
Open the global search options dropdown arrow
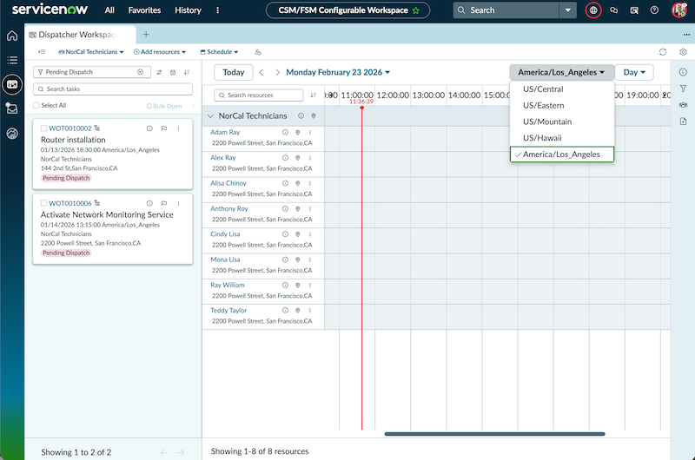tap(568, 10)
